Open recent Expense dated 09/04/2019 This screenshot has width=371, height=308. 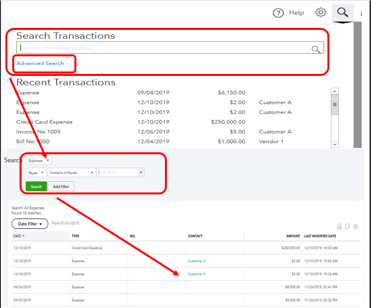pyautogui.click(x=28, y=93)
